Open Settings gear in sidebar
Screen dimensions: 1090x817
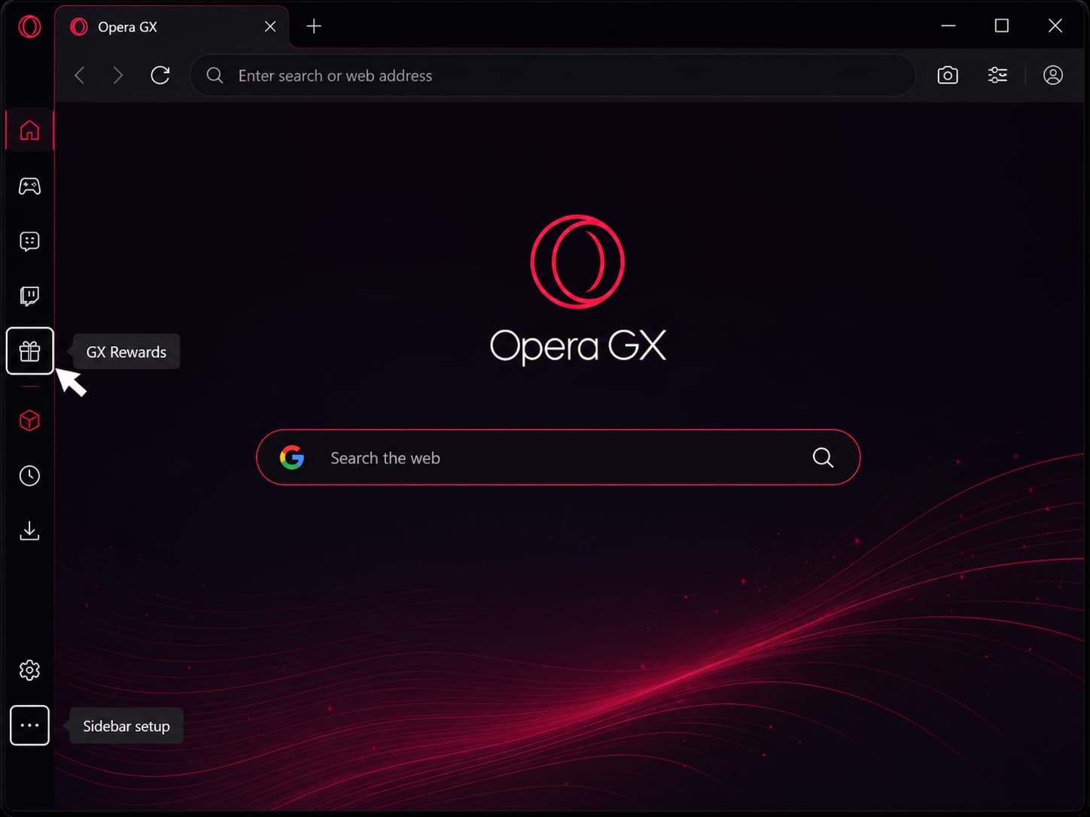pyautogui.click(x=29, y=670)
